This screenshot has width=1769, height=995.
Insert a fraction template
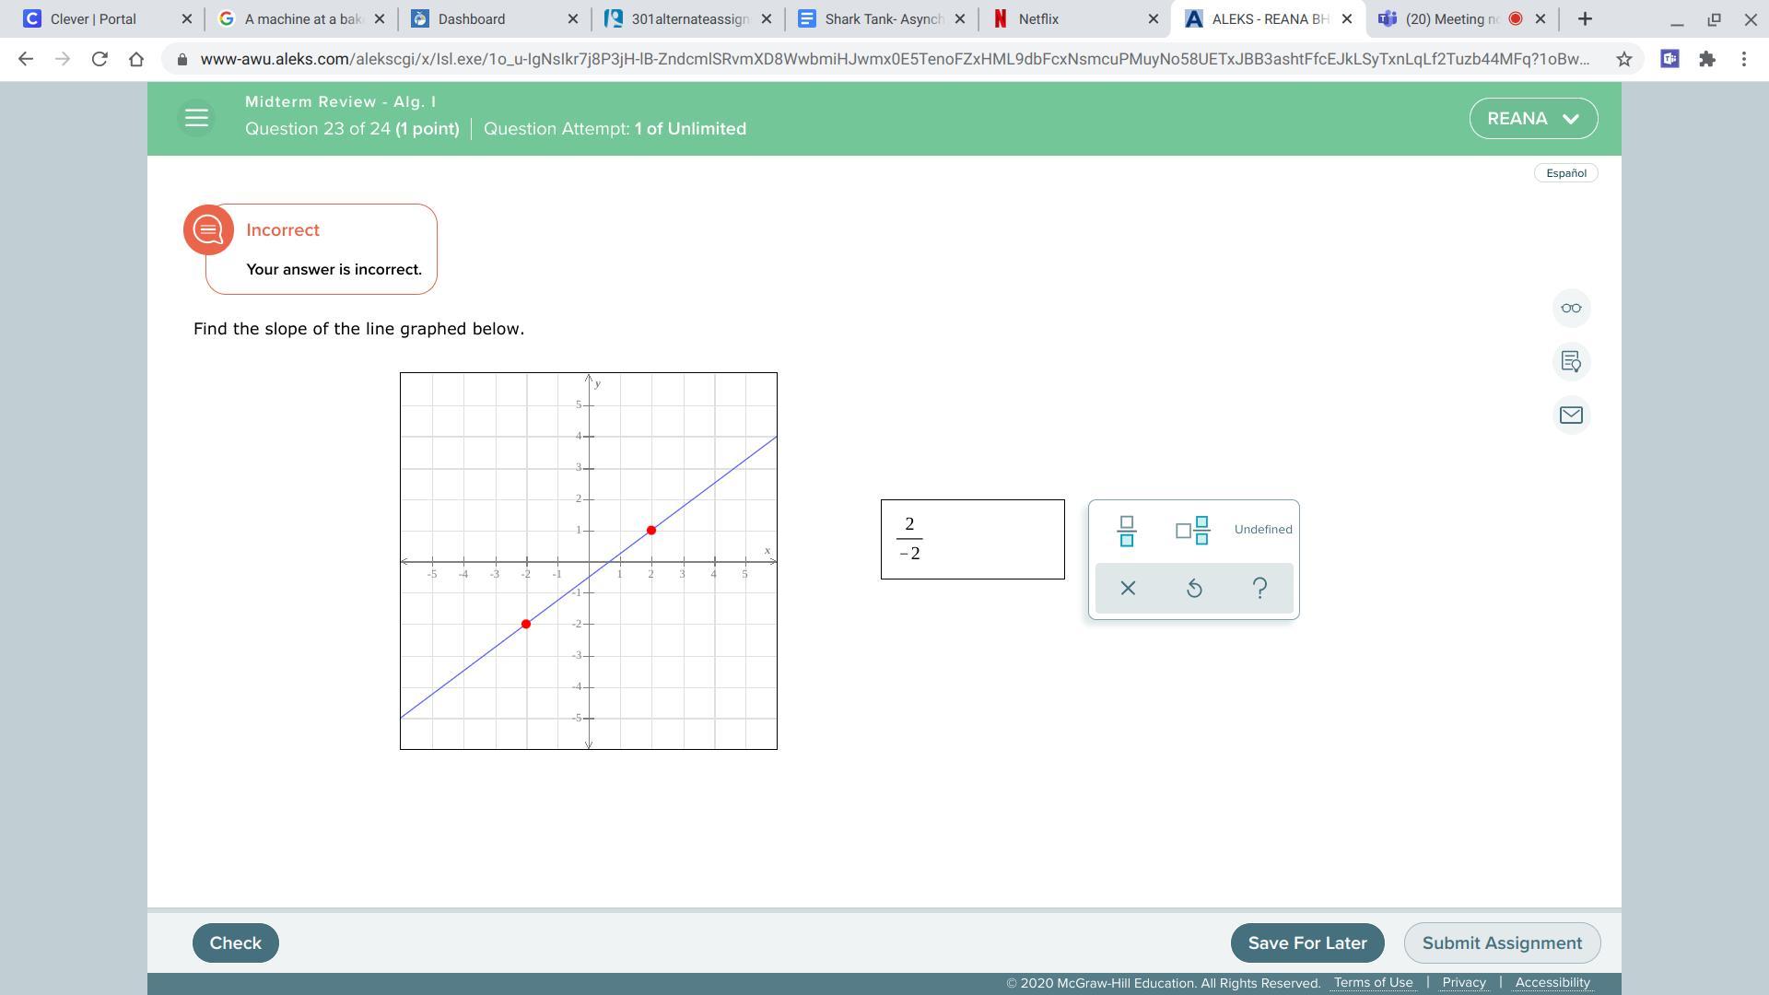(1126, 531)
